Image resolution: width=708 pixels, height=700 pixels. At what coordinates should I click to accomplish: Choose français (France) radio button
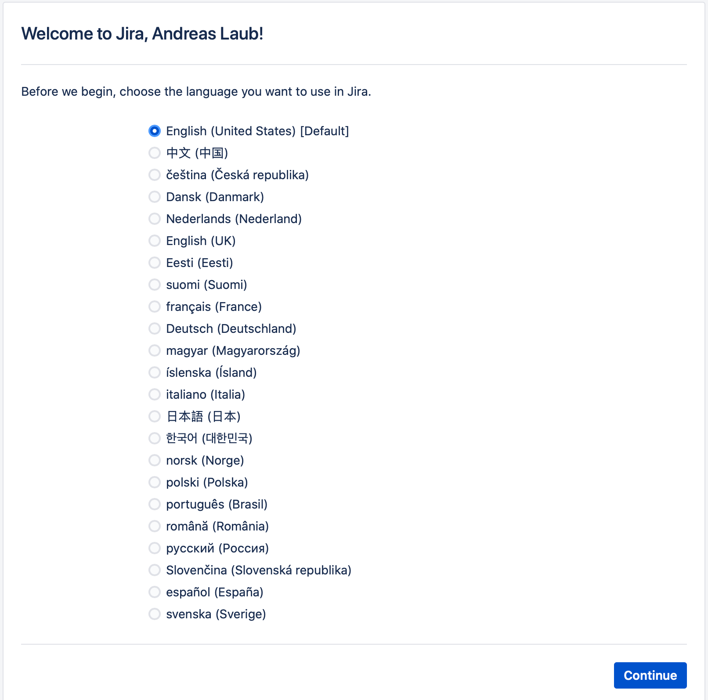155,307
